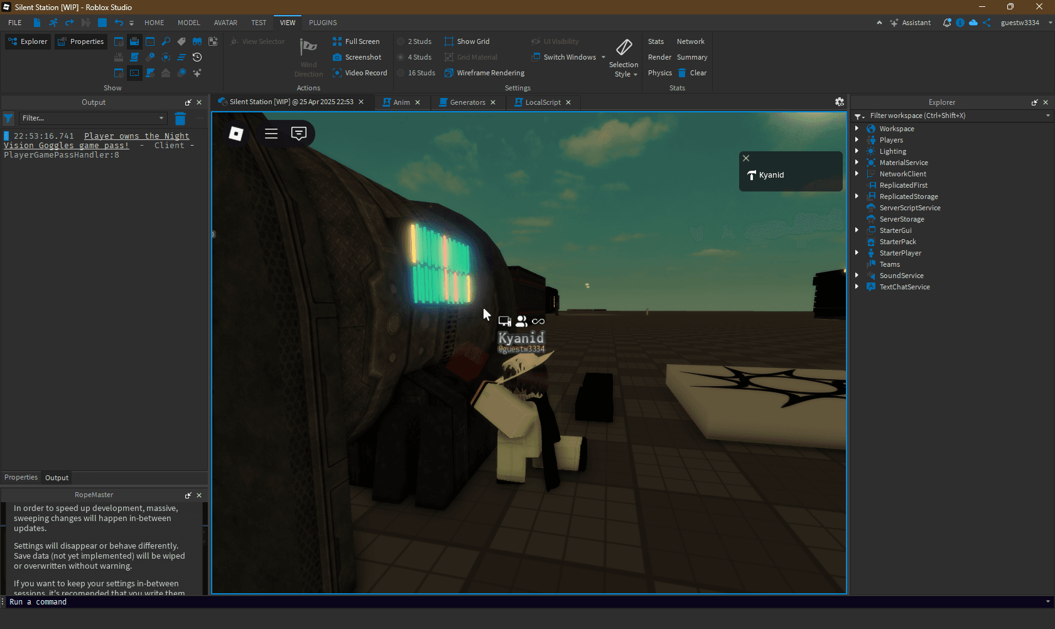Open the guestw3334 account dropdown
1055x629 pixels.
tap(1026, 23)
